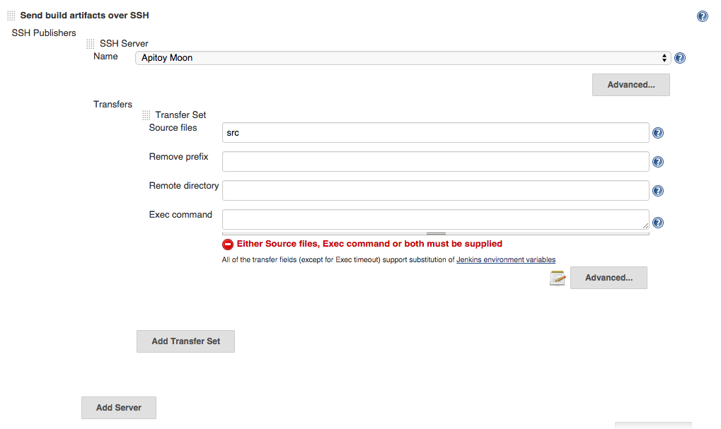Open help for Remote directory field

(658, 191)
